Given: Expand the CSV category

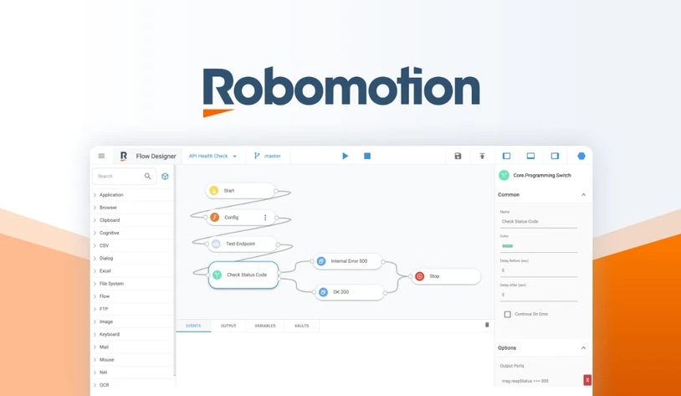Looking at the screenshot, I should click(132, 245).
